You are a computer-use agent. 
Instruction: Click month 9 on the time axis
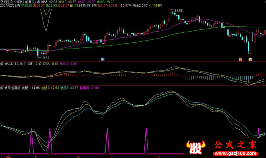click(x=36, y=156)
